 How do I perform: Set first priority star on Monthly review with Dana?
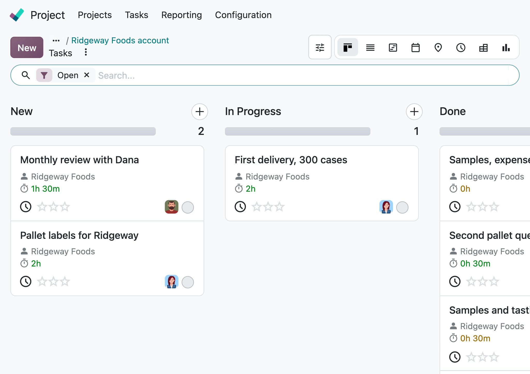42,207
